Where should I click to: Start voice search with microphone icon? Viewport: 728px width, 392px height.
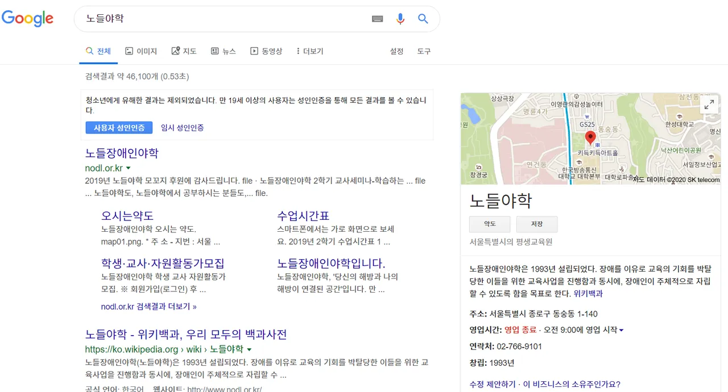point(400,19)
